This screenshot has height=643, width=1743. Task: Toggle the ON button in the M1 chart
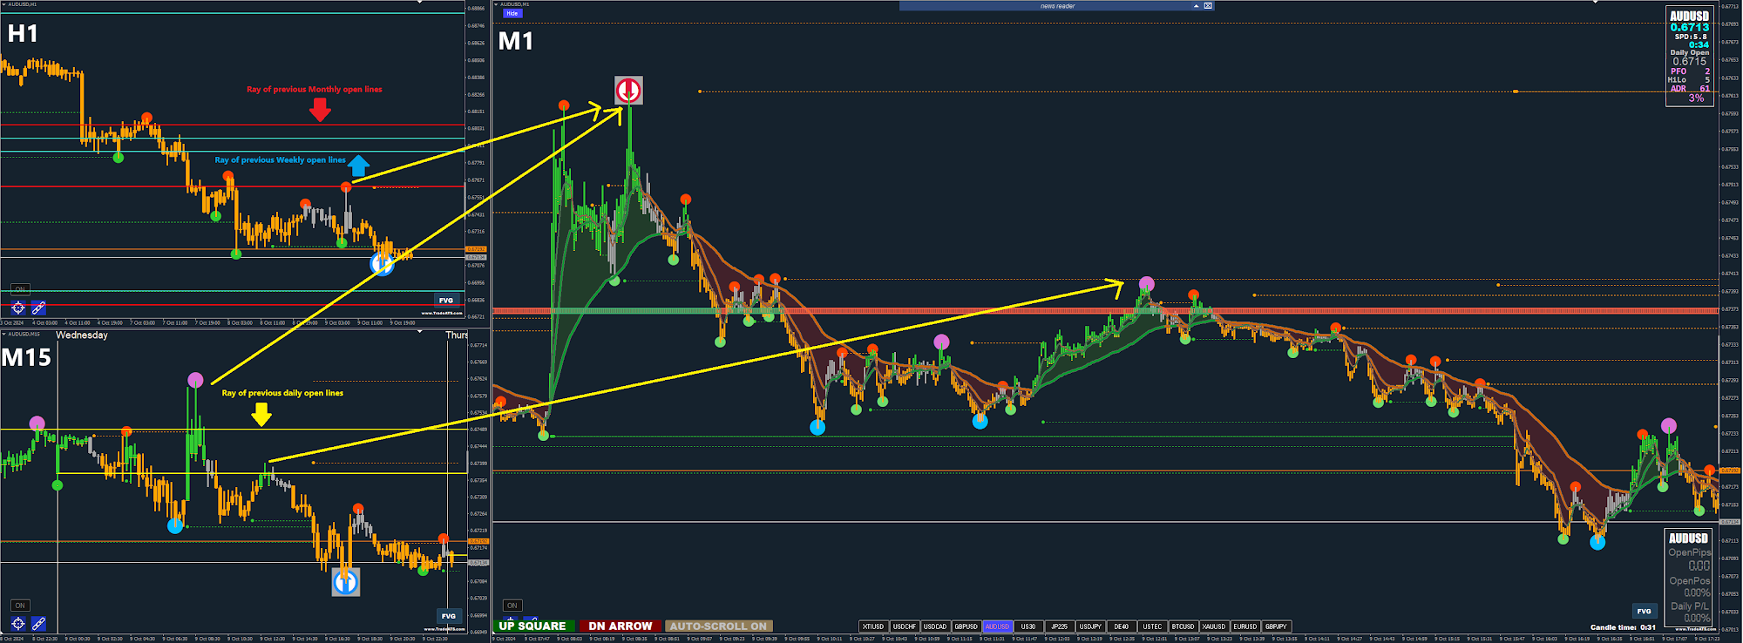tap(512, 606)
